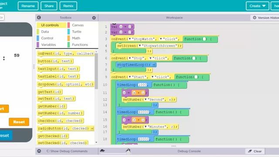This screenshot has width=279, height=157.
Task: Collapse the debug area with up arrow
Action: (x=39, y=151)
